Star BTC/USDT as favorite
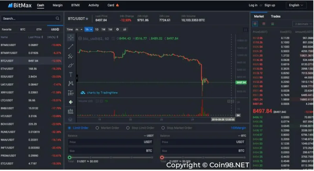 coord(87,18)
